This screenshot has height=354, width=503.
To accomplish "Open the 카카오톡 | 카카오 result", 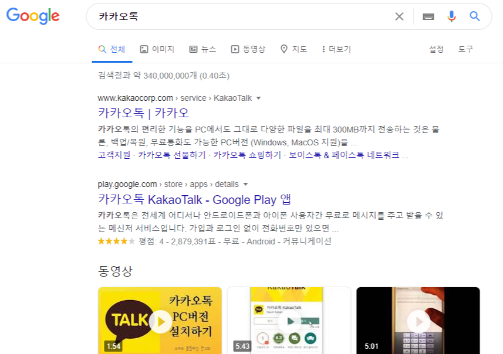I will tap(143, 113).
